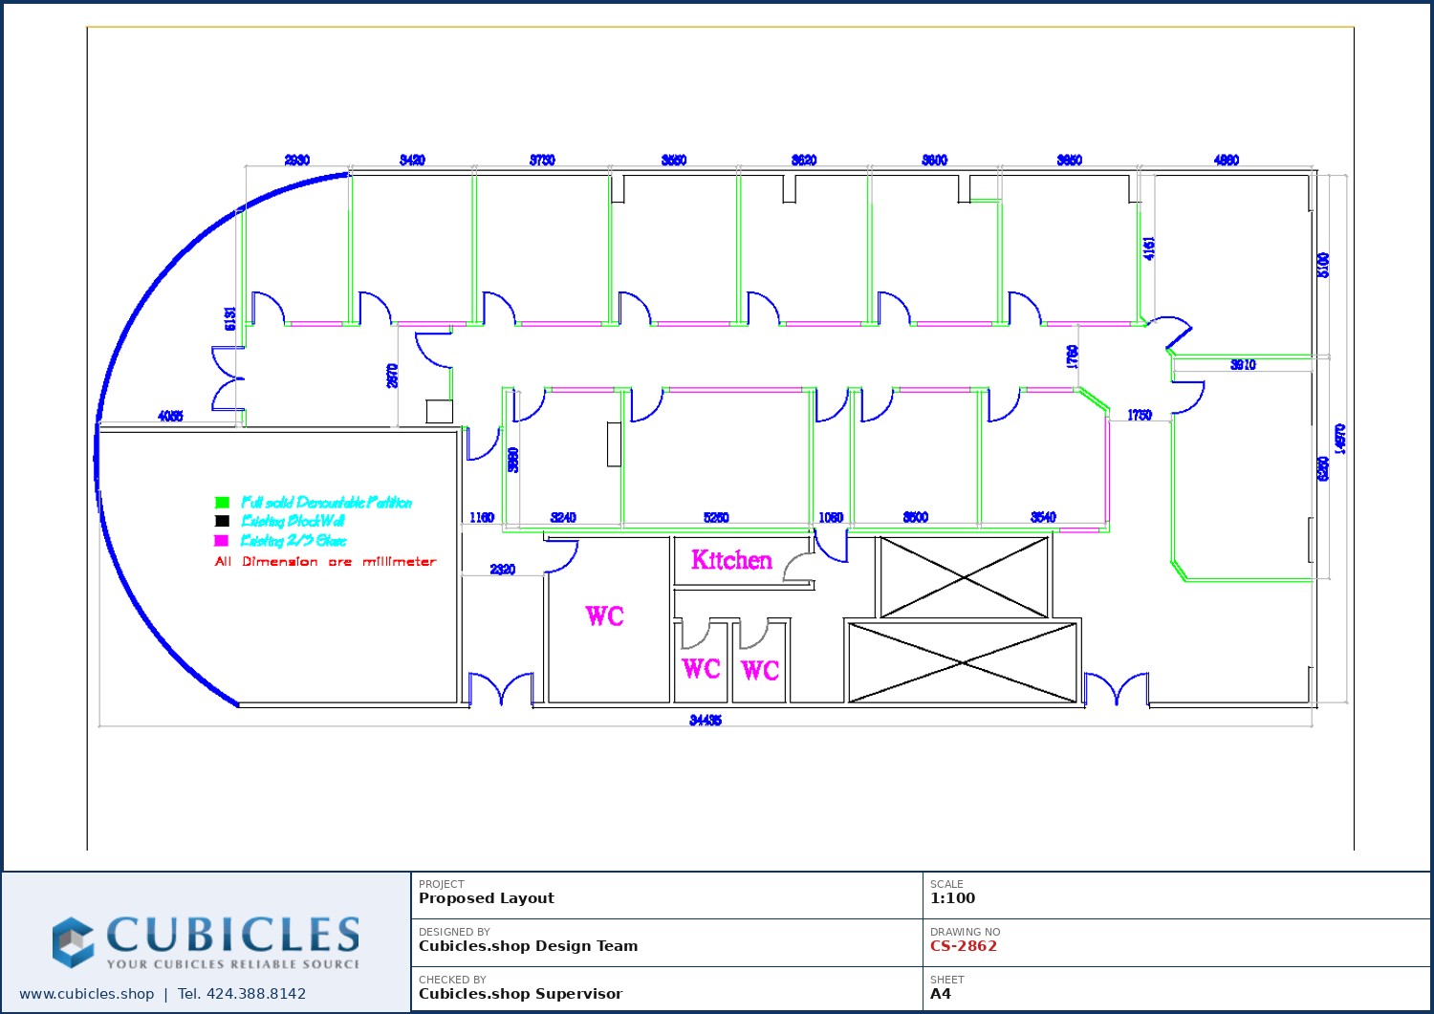1434x1014 pixels.
Task: Click the dimension 2320 near the WC
Action: pyautogui.click(x=503, y=570)
